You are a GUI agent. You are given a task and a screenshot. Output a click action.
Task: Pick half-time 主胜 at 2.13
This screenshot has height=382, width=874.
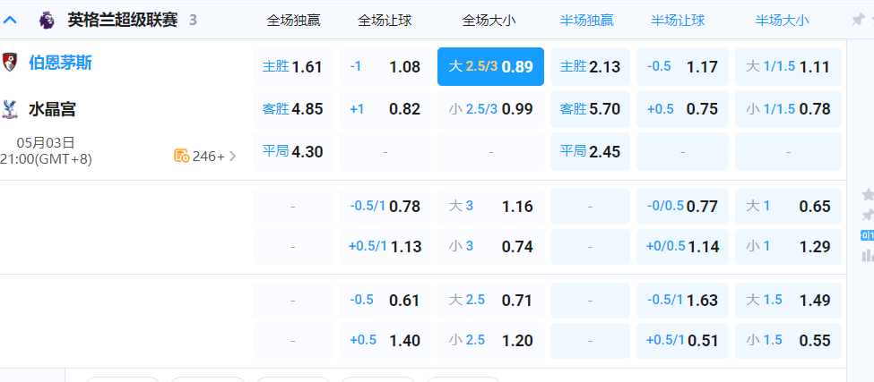pyautogui.click(x=590, y=67)
